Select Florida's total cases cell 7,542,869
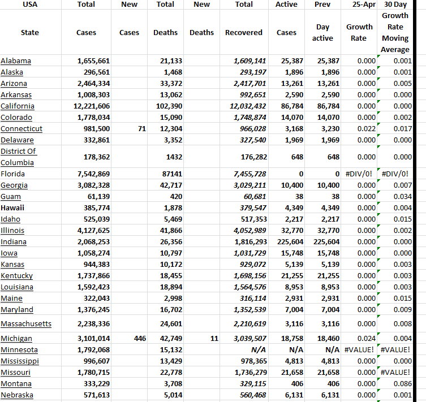426x402 pixels. click(x=93, y=174)
